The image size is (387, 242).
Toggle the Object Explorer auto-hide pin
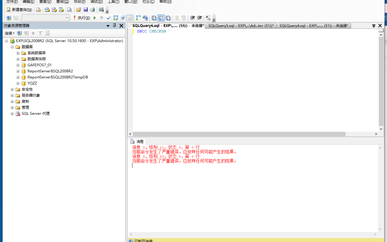click(114, 25)
